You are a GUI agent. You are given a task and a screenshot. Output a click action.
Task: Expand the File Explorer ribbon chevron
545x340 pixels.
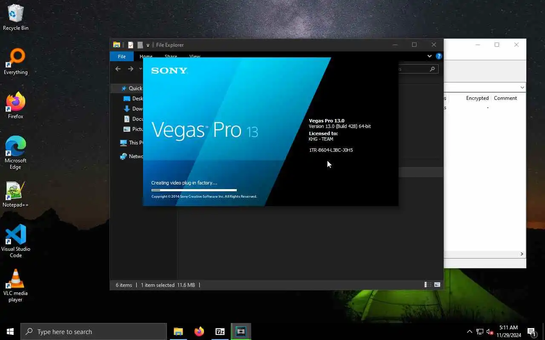tap(430, 56)
